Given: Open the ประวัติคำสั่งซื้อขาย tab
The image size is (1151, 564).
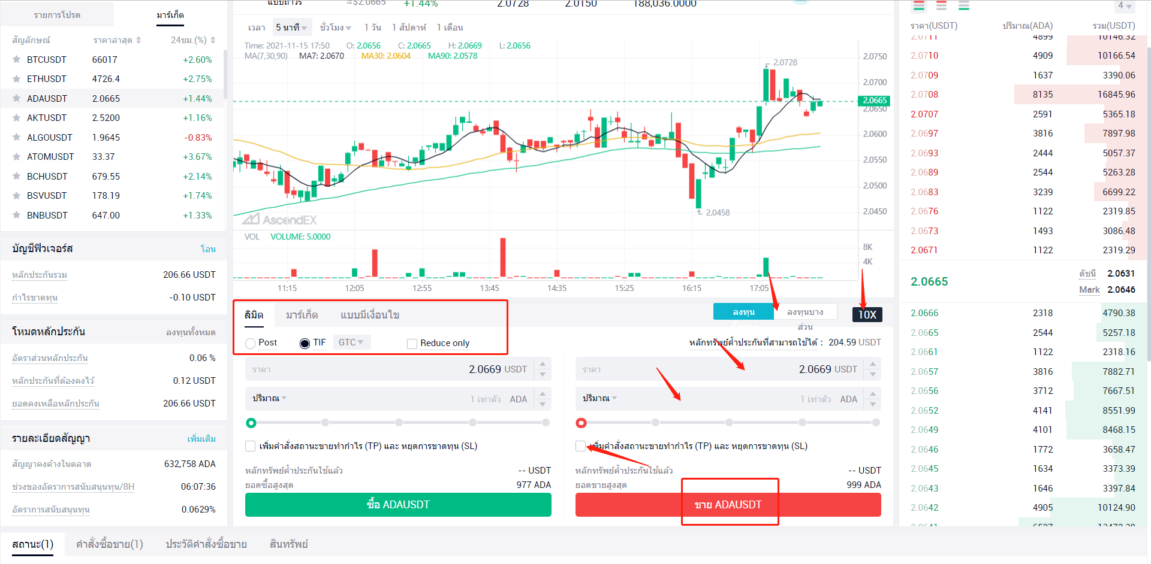Looking at the screenshot, I should coord(206,544).
